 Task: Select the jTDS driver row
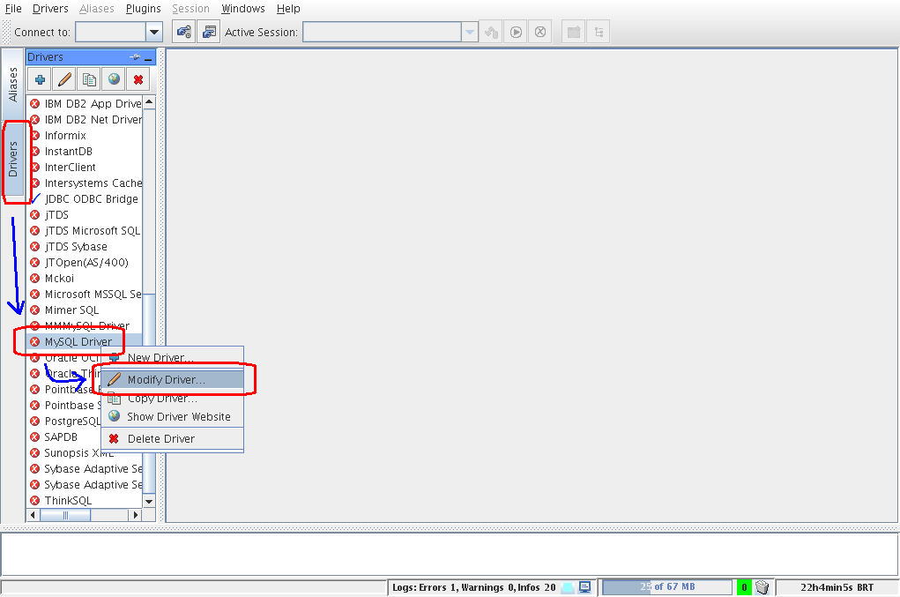[x=85, y=214]
